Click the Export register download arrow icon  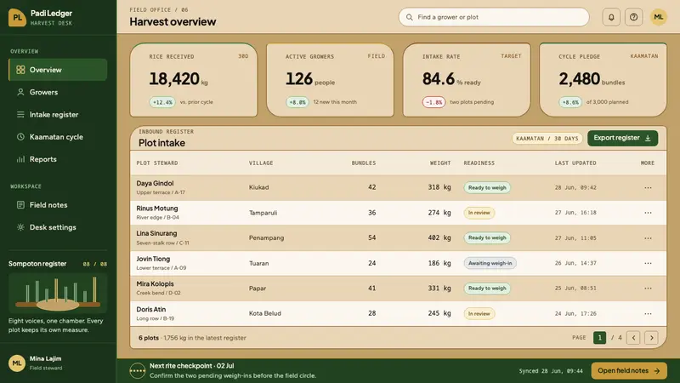(648, 138)
